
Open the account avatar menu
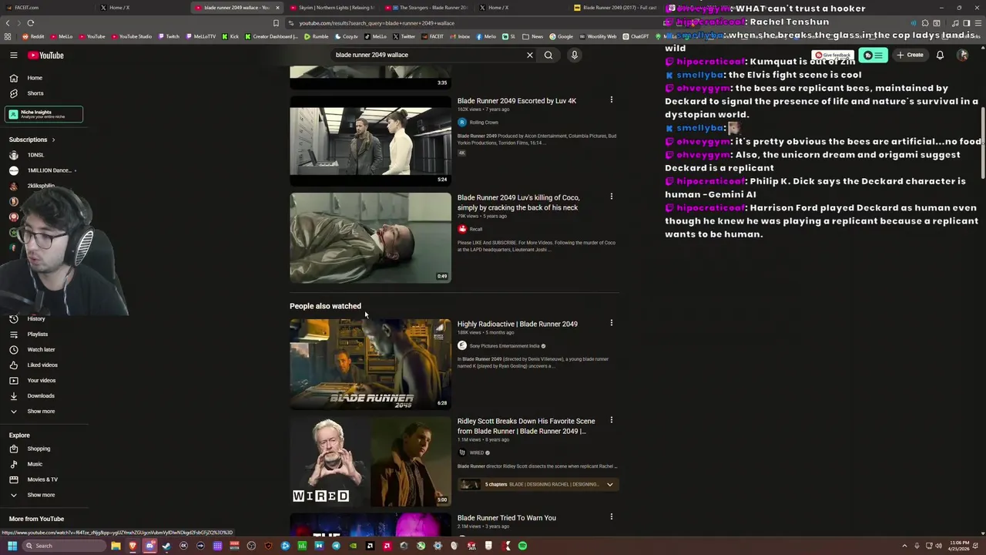(963, 55)
